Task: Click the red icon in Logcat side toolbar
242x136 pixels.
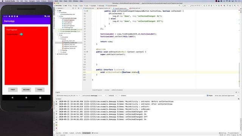Action: click(56, 128)
